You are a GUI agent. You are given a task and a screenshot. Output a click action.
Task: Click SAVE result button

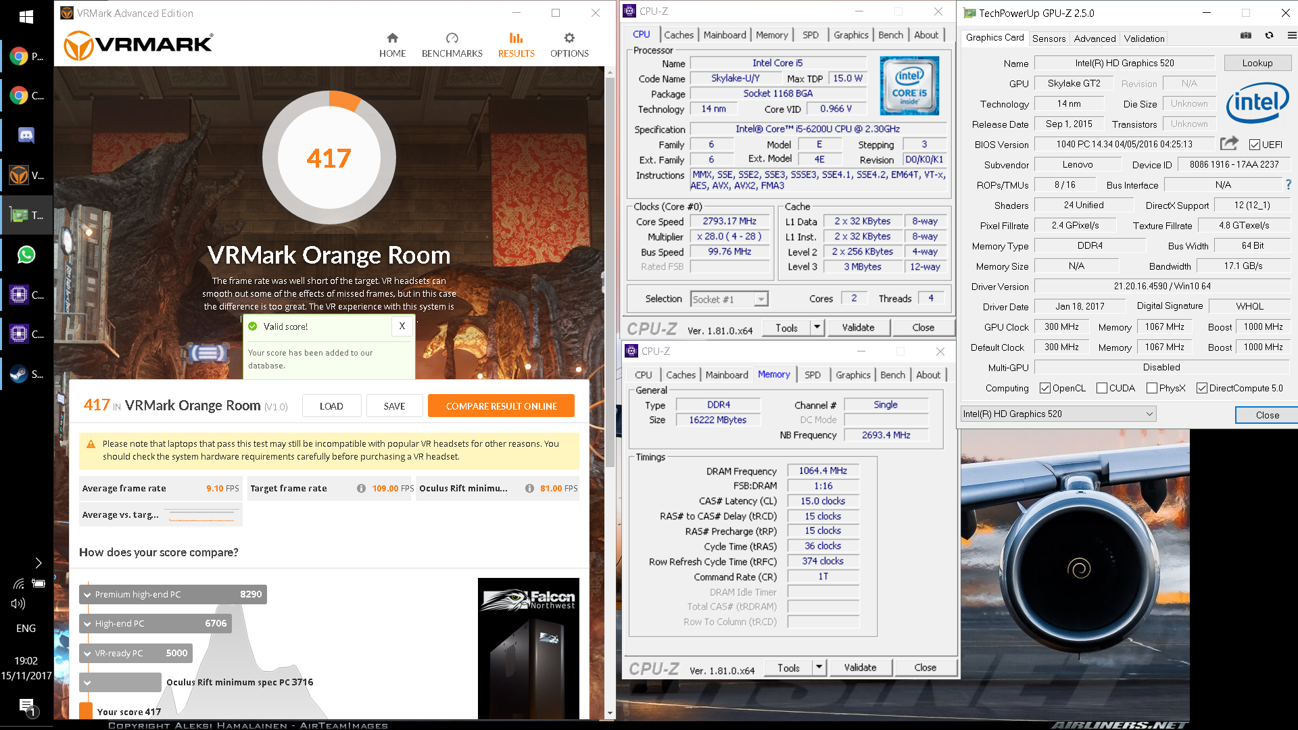[394, 406]
